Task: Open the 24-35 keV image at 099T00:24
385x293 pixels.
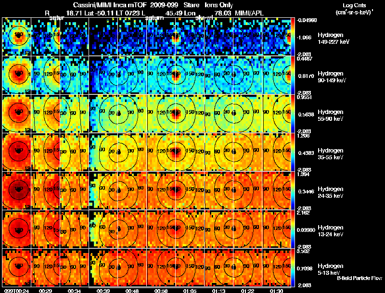Action: pos(16,191)
